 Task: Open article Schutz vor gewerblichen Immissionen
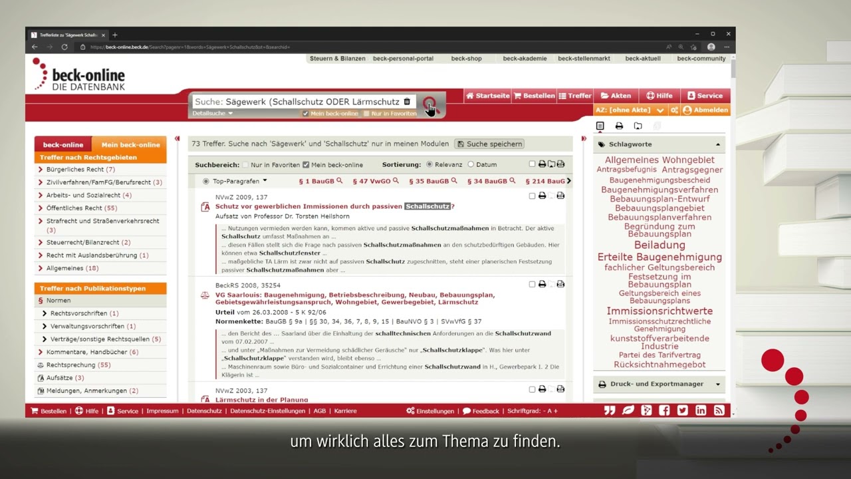point(335,206)
